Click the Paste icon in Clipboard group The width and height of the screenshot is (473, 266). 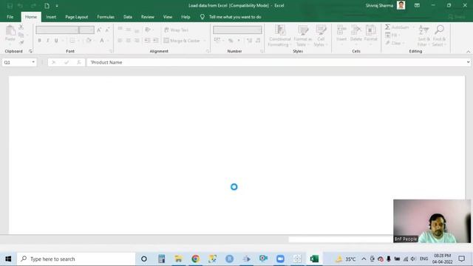[x=10, y=31]
